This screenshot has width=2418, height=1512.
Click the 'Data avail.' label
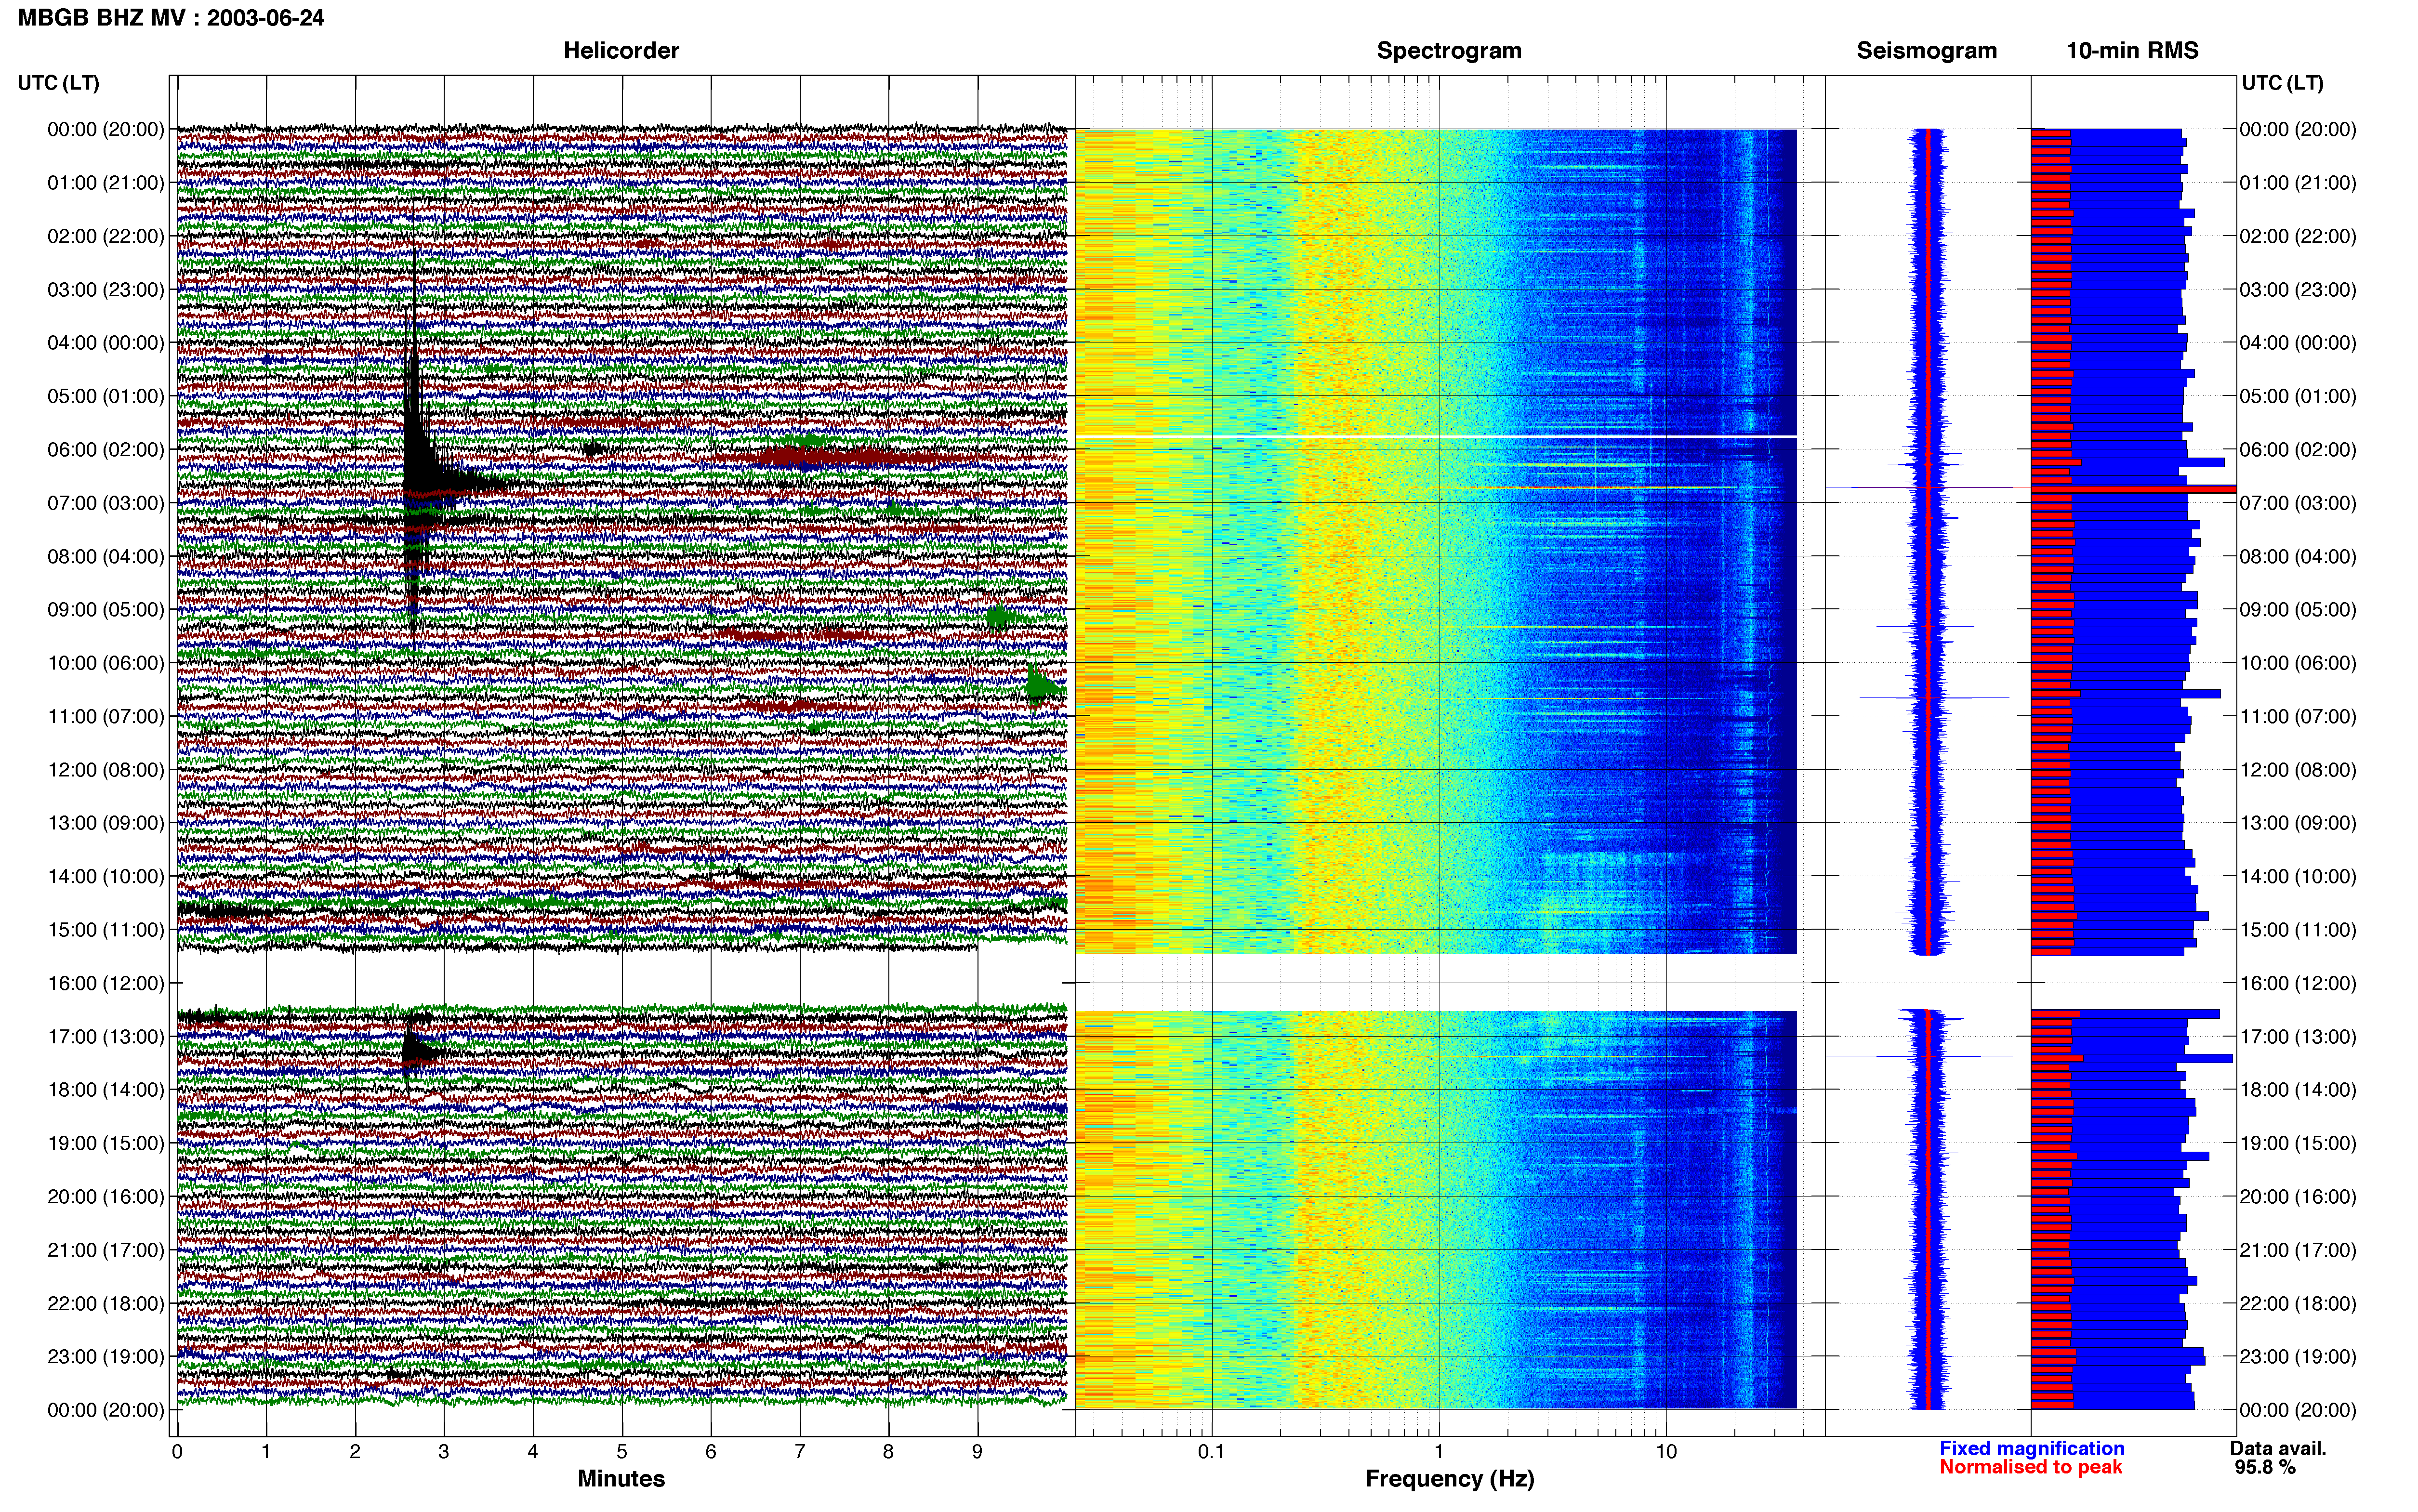[x=2278, y=1448]
